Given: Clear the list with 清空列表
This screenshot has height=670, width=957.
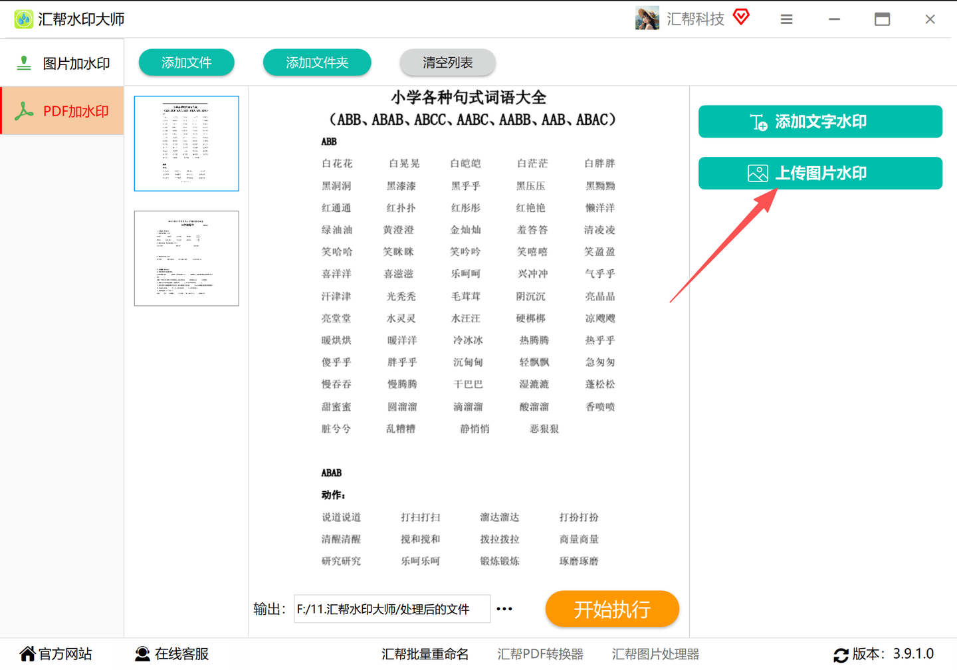Looking at the screenshot, I should (x=447, y=62).
